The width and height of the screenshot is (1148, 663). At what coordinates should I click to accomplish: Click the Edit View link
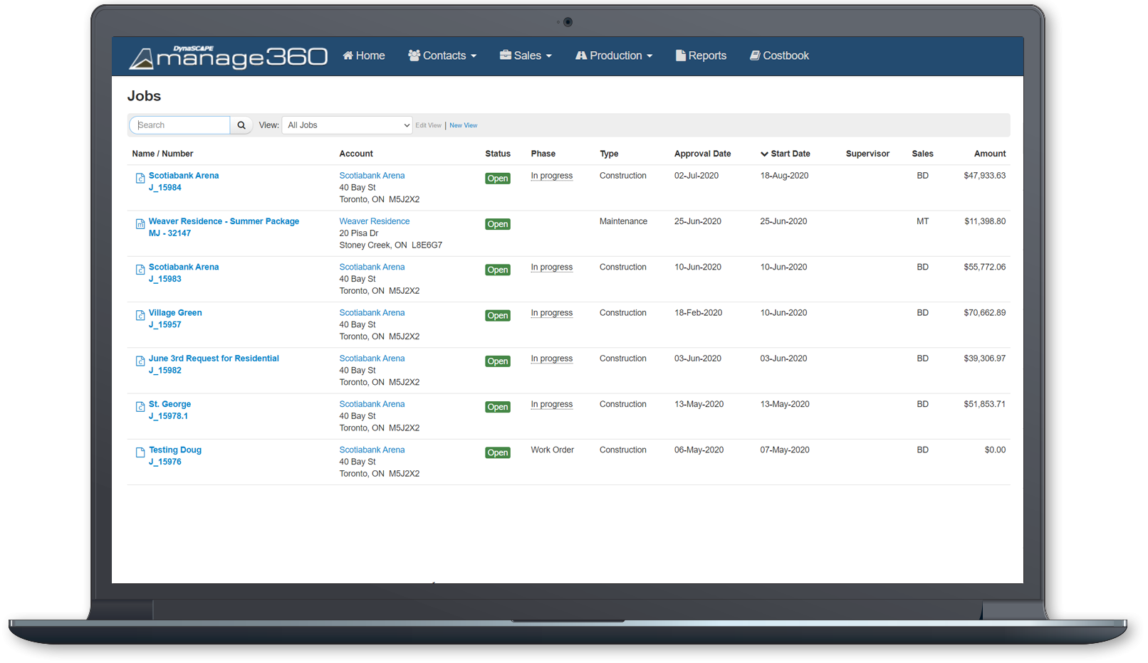pyautogui.click(x=428, y=125)
